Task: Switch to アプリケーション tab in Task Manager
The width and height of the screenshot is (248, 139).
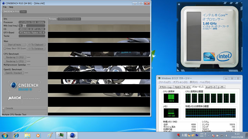Action: [166, 87]
